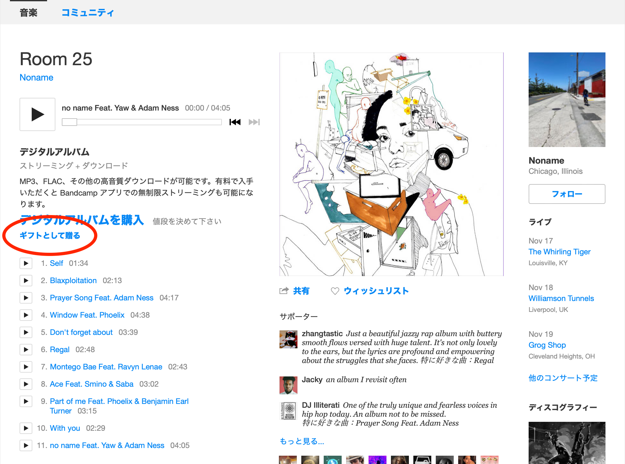Viewport: 625px width, 464px height.
Task: Open the Noname artist link under Room 25
Action: click(37, 78)
